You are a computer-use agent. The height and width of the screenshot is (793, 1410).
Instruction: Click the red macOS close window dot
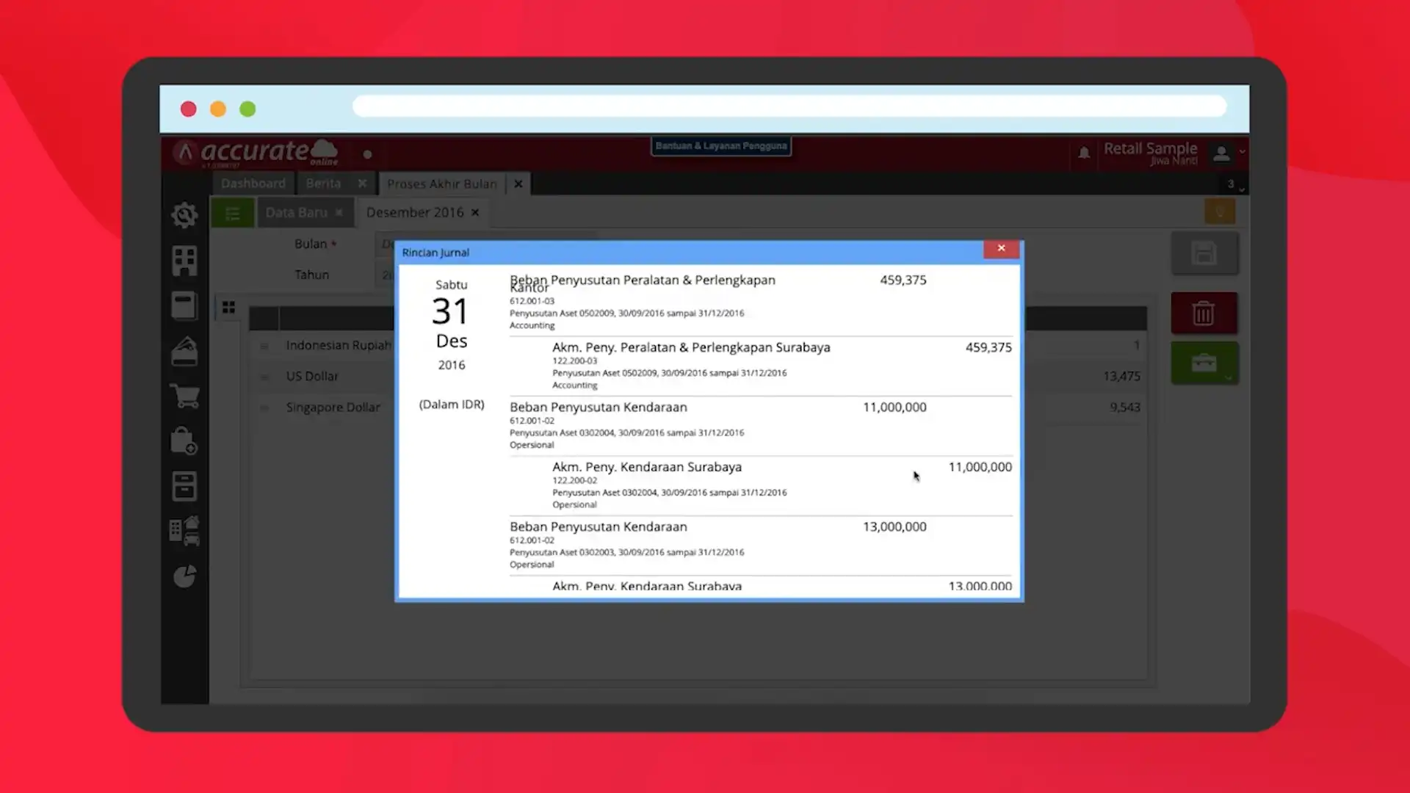click(189, 109)
